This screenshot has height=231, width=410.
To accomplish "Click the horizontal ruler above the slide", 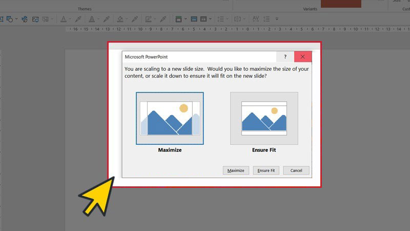I will click(237, 29).
